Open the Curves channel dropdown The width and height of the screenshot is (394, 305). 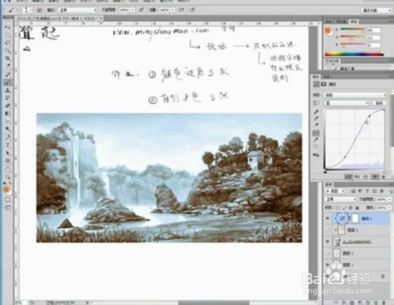(347, 103)
